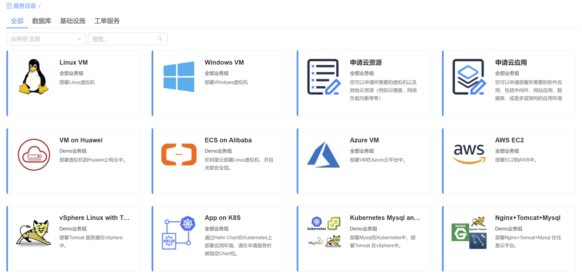The height and width of the screenshot is (278, 582).
Task: Open the Kubernetes Mysql an... title
Action: (385, 218)
